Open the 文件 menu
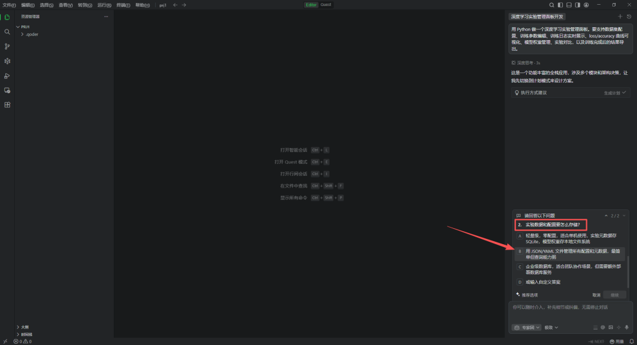This screenshot has height=345, width=637. pos(9,5)
